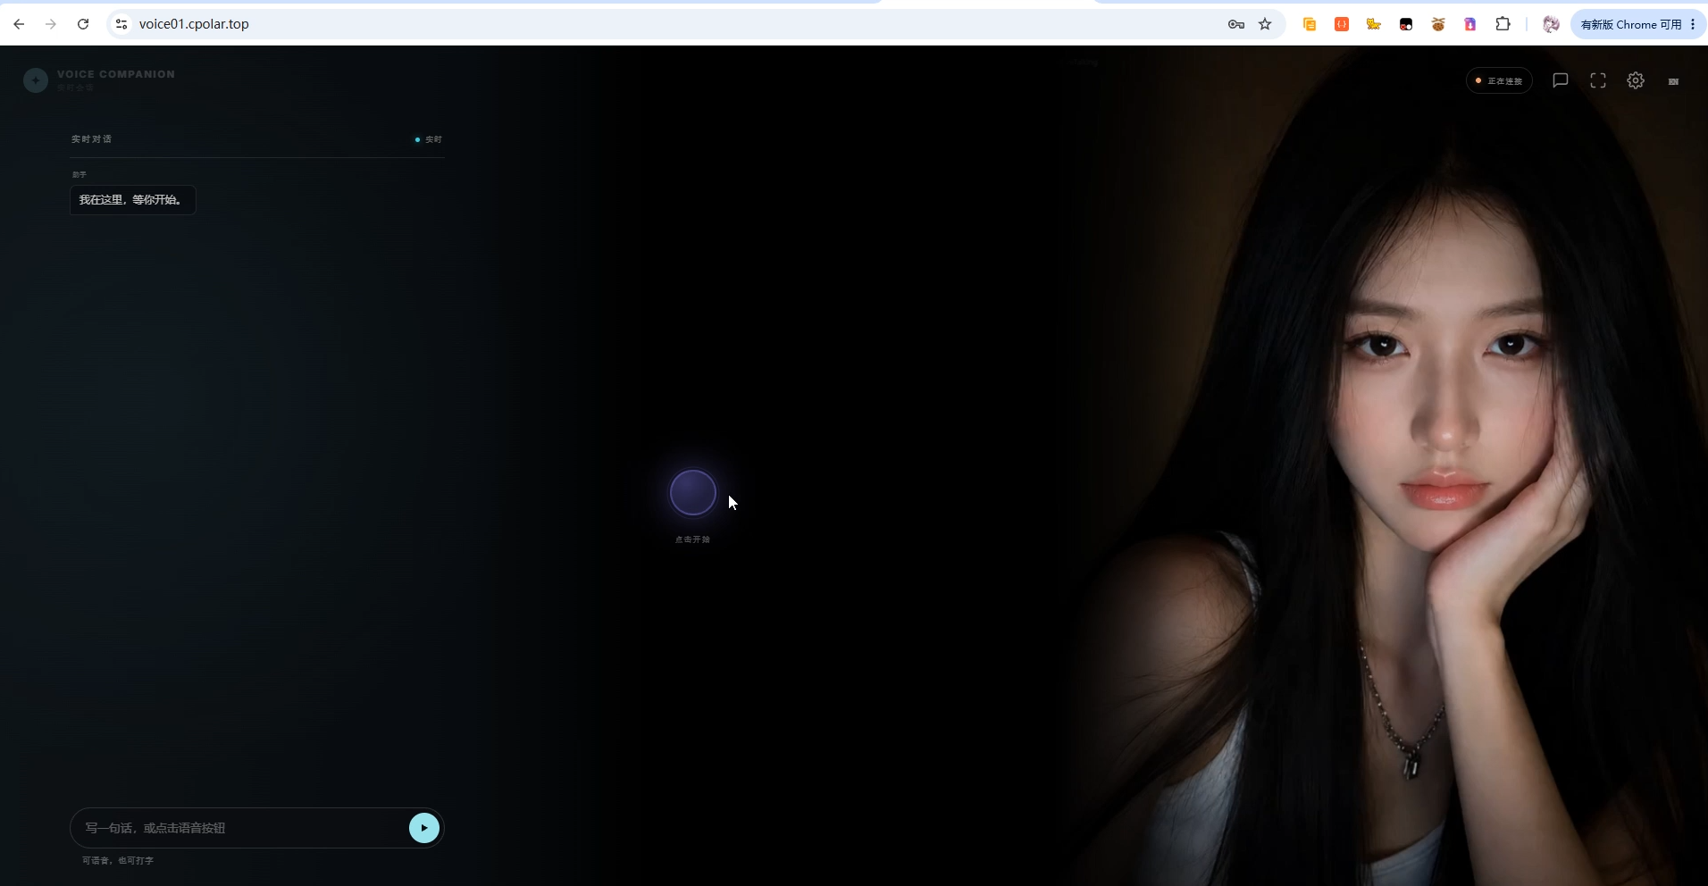Click the "助手" sender label
The height and width of the screenshot is (886, 1708).
coord(79,174)
